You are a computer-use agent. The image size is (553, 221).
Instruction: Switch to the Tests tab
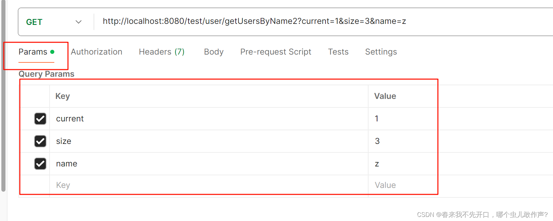pos(338,51)
